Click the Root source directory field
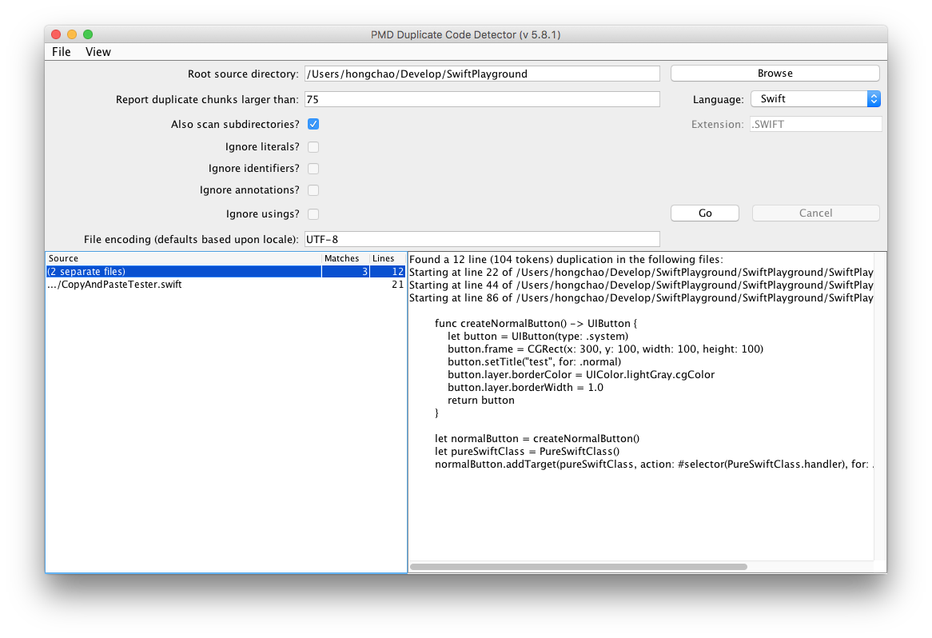Screen dimensions: 932x638 tap(482, 74)
